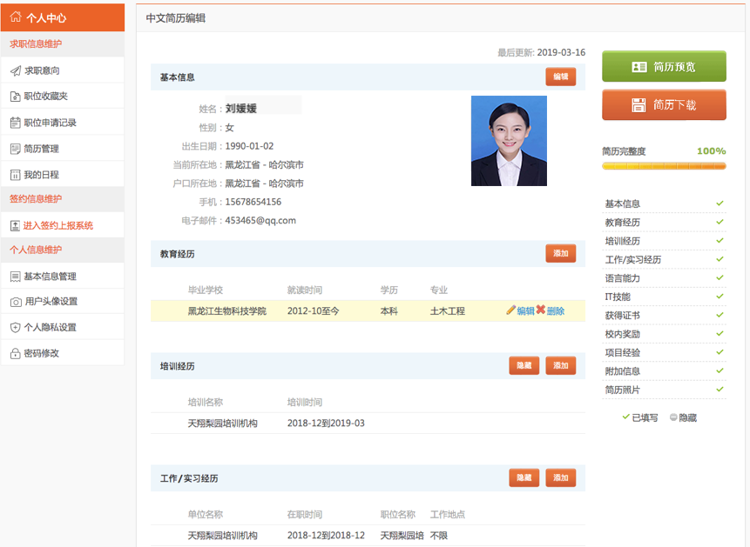The width and height of the screenshot is (750, 547).
Task: Click the home icon beside 个人中心
Action: (x=16, y=17)
